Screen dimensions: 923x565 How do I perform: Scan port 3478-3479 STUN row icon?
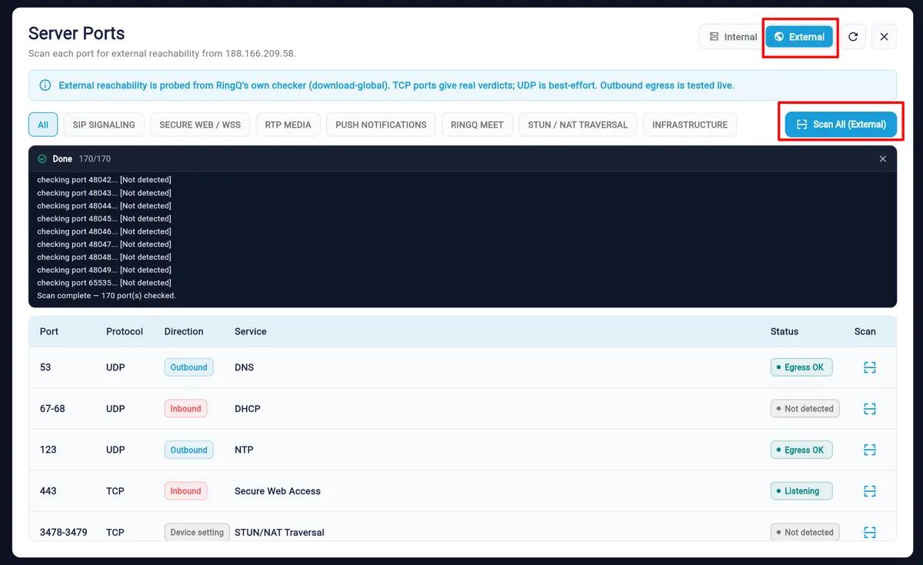[870, 532]
